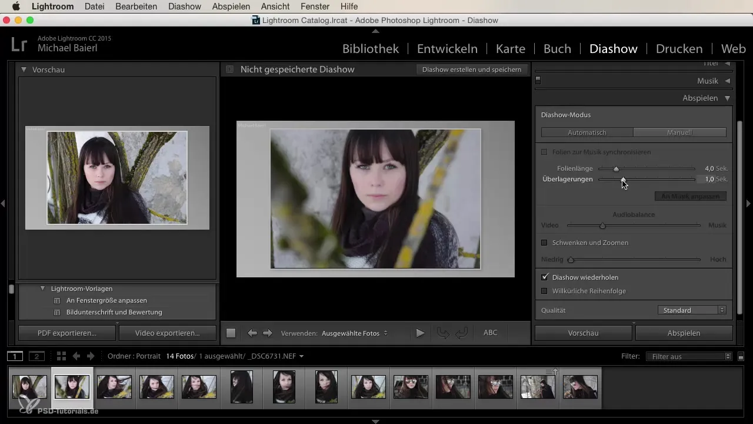Image resolution: width=753 pixels, height=424 pixels.
Task: Hide the filmstrip bottom arrow
Action: [376, 421]
